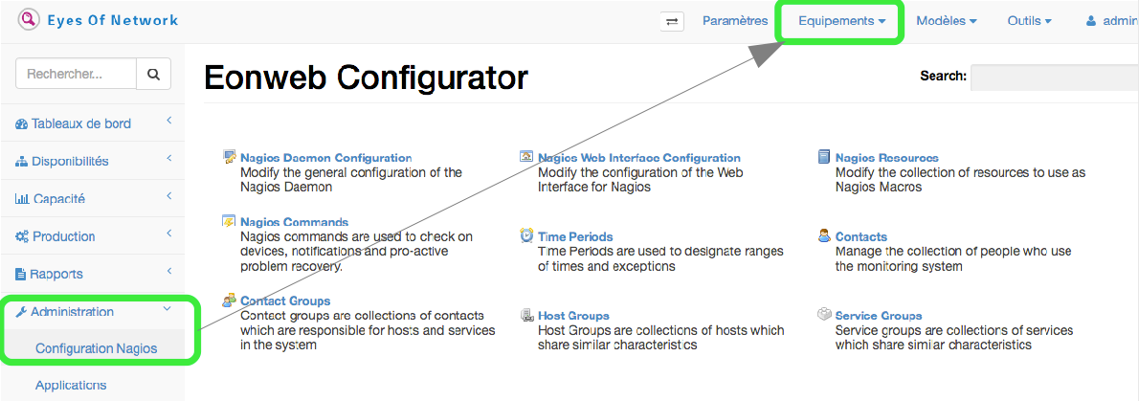Click the Time Periods clock icon
This screenshot has height=401, width=1139.
(526, 235)
